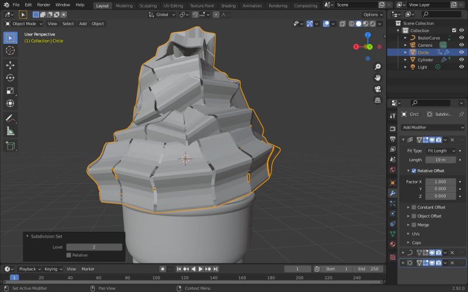468x292 pixels.
Task: Hide the Circle object eye icon
Action: coord(462,53)
